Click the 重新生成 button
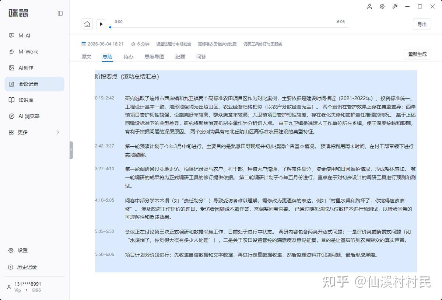 click(x=417, y=54)
